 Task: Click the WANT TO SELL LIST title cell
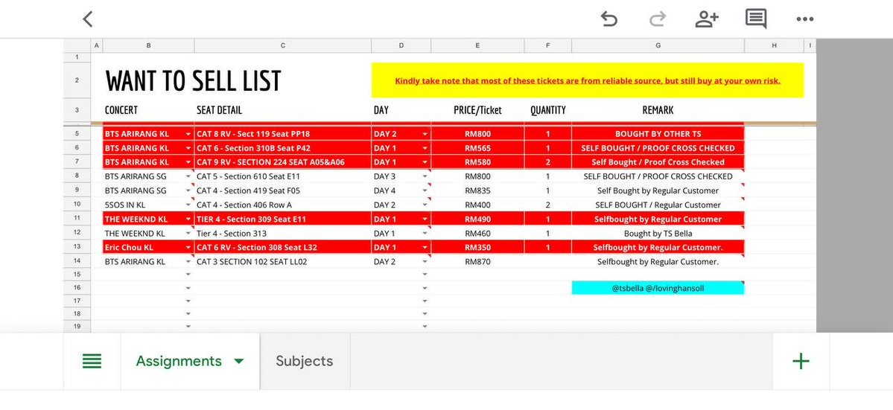pyautogui.click(x=193, y=81)
